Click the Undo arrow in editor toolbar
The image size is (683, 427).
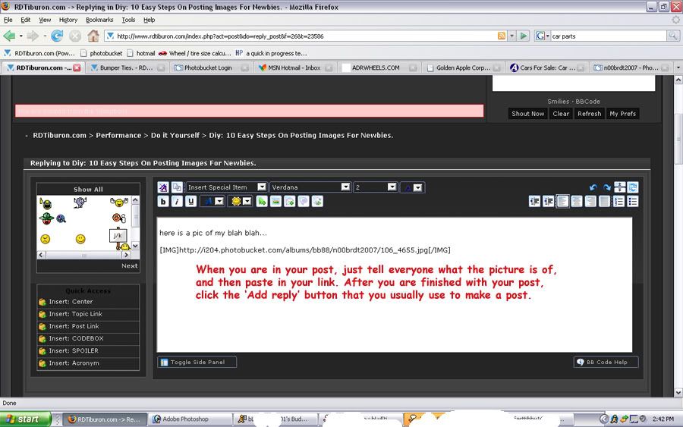(593, 187)
